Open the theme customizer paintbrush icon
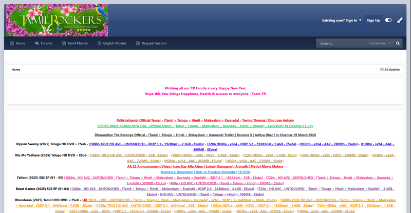This screenshot has width=411, height=213. (x=400, y=20)
